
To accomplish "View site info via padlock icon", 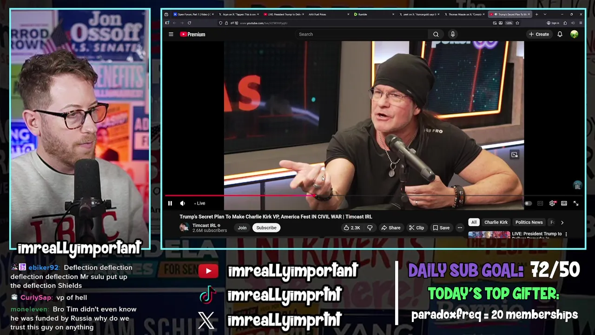I will 226,23.
